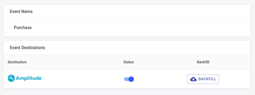Click the Destination column header

[x=17, y=62]
